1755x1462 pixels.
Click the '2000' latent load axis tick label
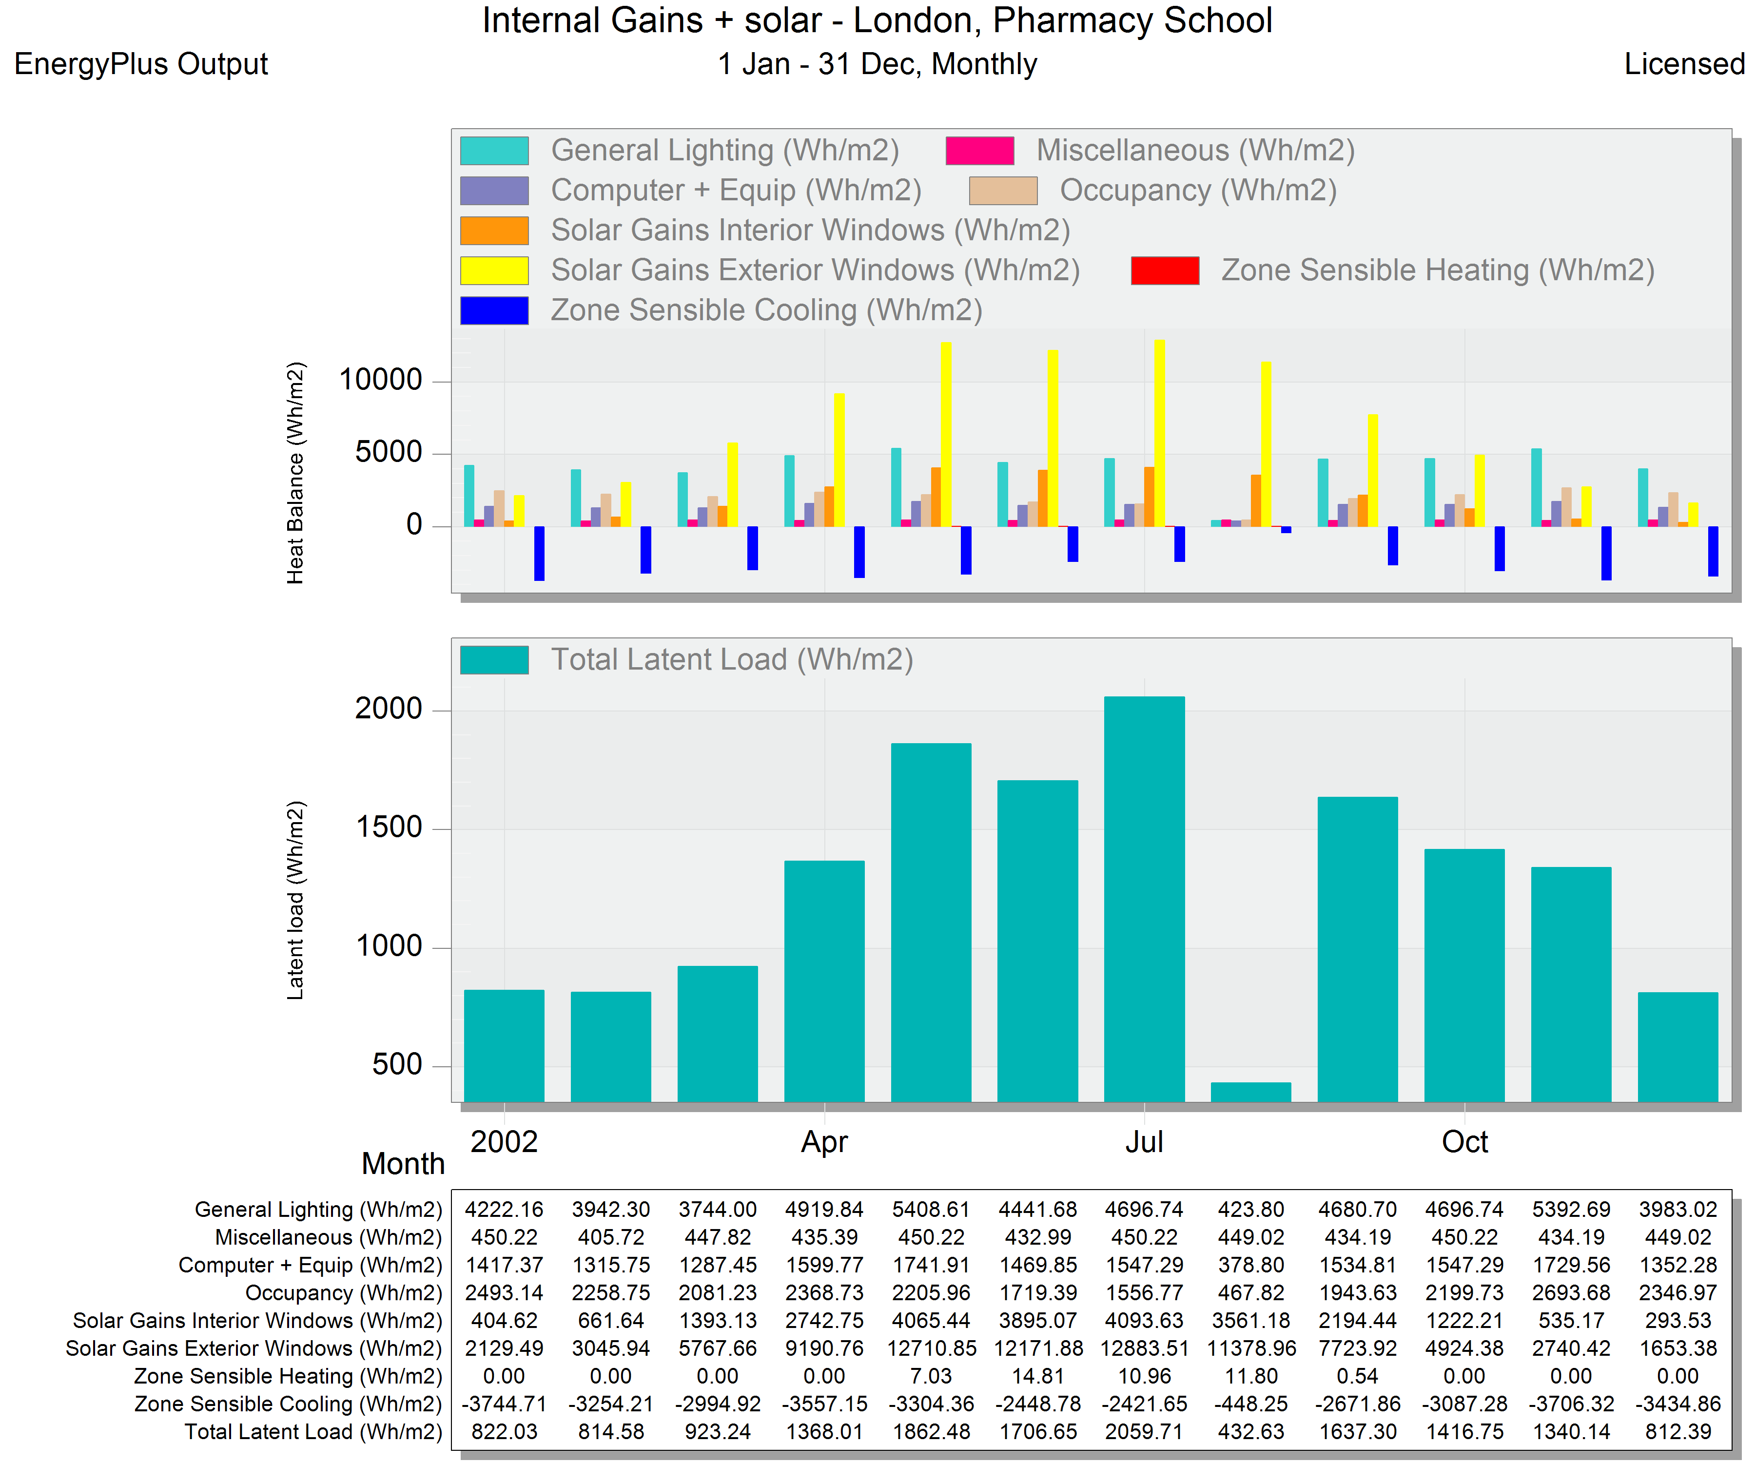pos(389,709)
